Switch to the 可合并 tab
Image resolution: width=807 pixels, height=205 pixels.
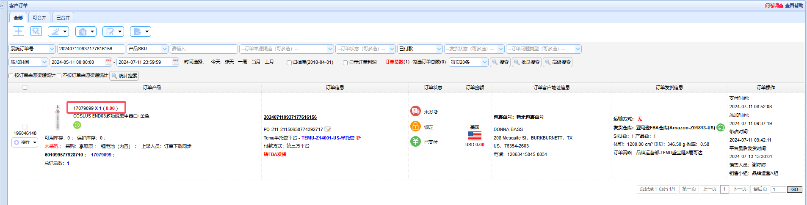click(x=39, y=18)
